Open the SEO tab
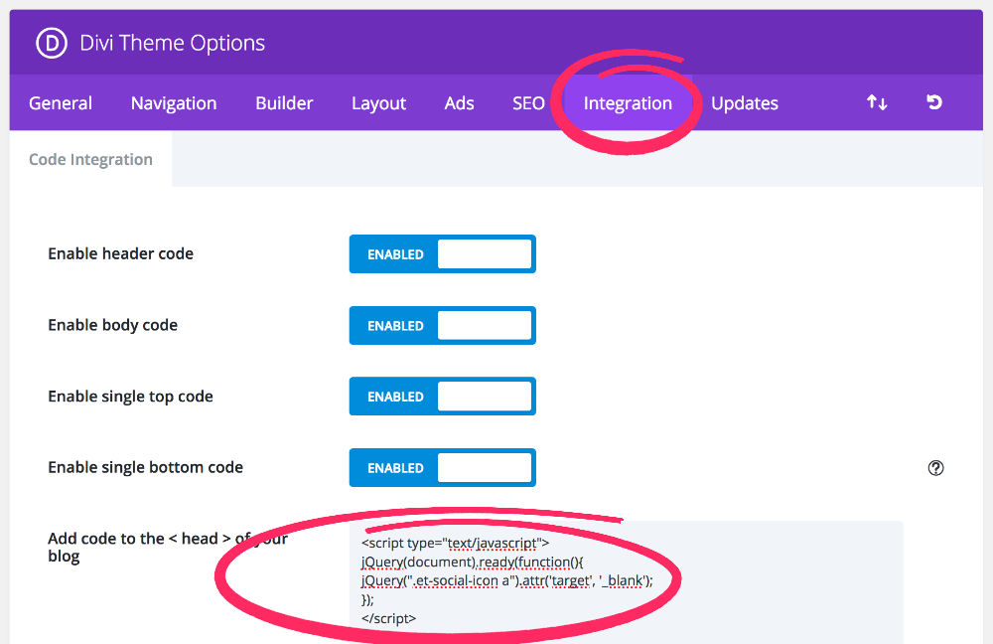The width and height of the screenshot is (993, 644). click(528, 103)
